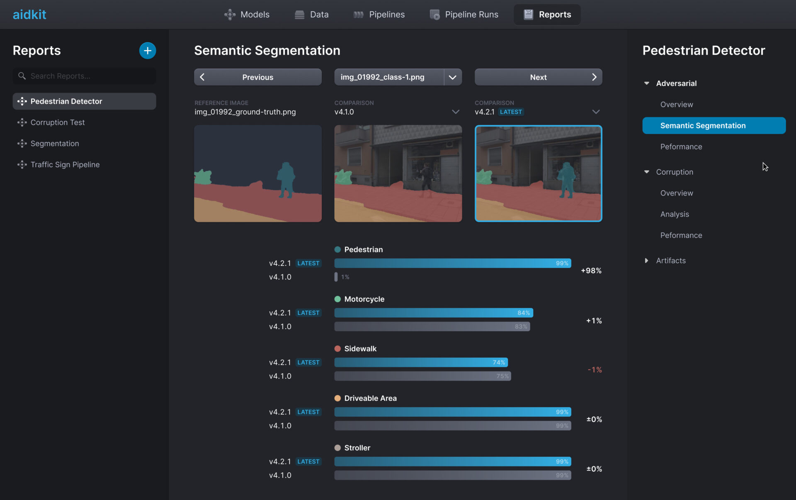Collapse the Corruption section triangle
796x500 pixels.
click(x=646, y=172)
